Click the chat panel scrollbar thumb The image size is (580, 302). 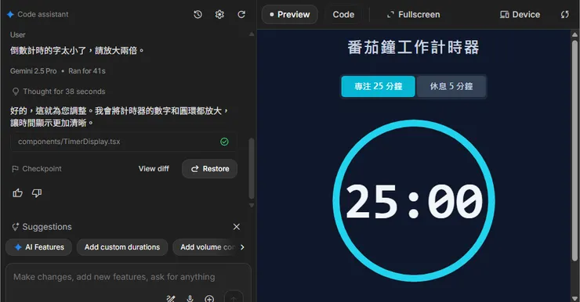click(252, 169)
